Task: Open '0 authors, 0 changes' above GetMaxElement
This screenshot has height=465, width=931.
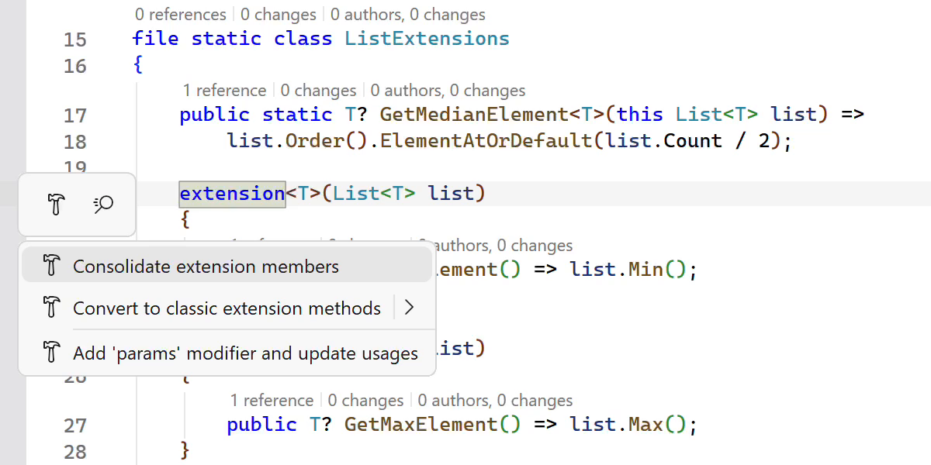Action: tap(495, 401)
